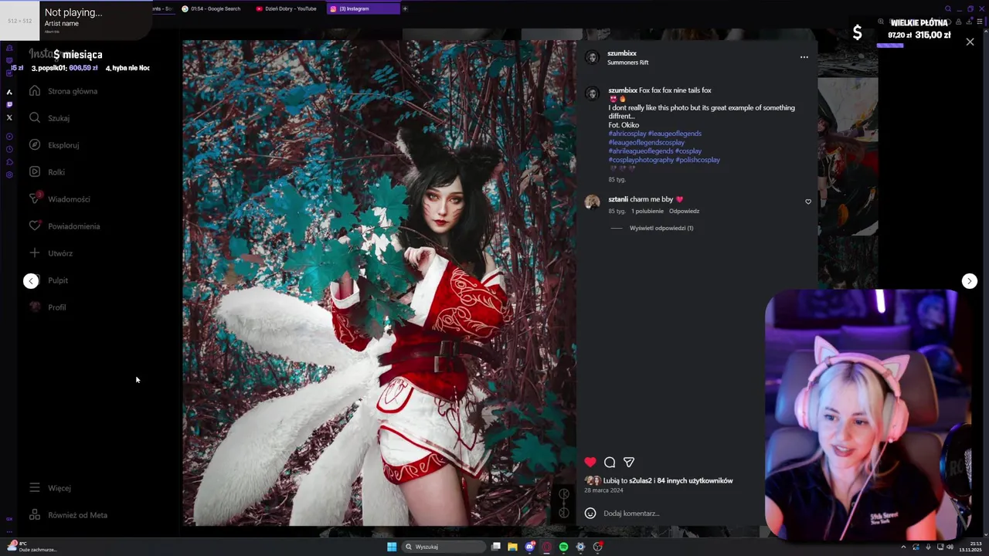
Task: Click the share paper-plane icon
Action: (629, 462)
